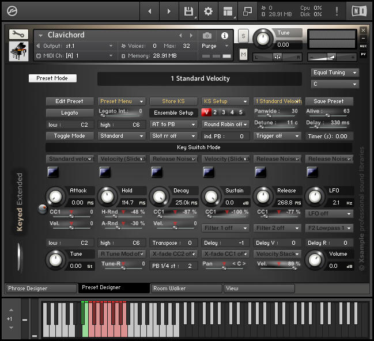Click the Save Preset button

click(328, 101)
